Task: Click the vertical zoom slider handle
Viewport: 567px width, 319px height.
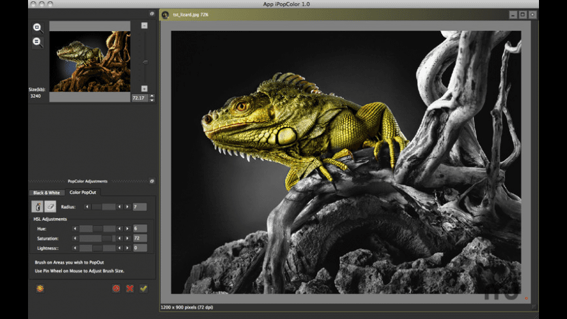Action: point(145,62)
